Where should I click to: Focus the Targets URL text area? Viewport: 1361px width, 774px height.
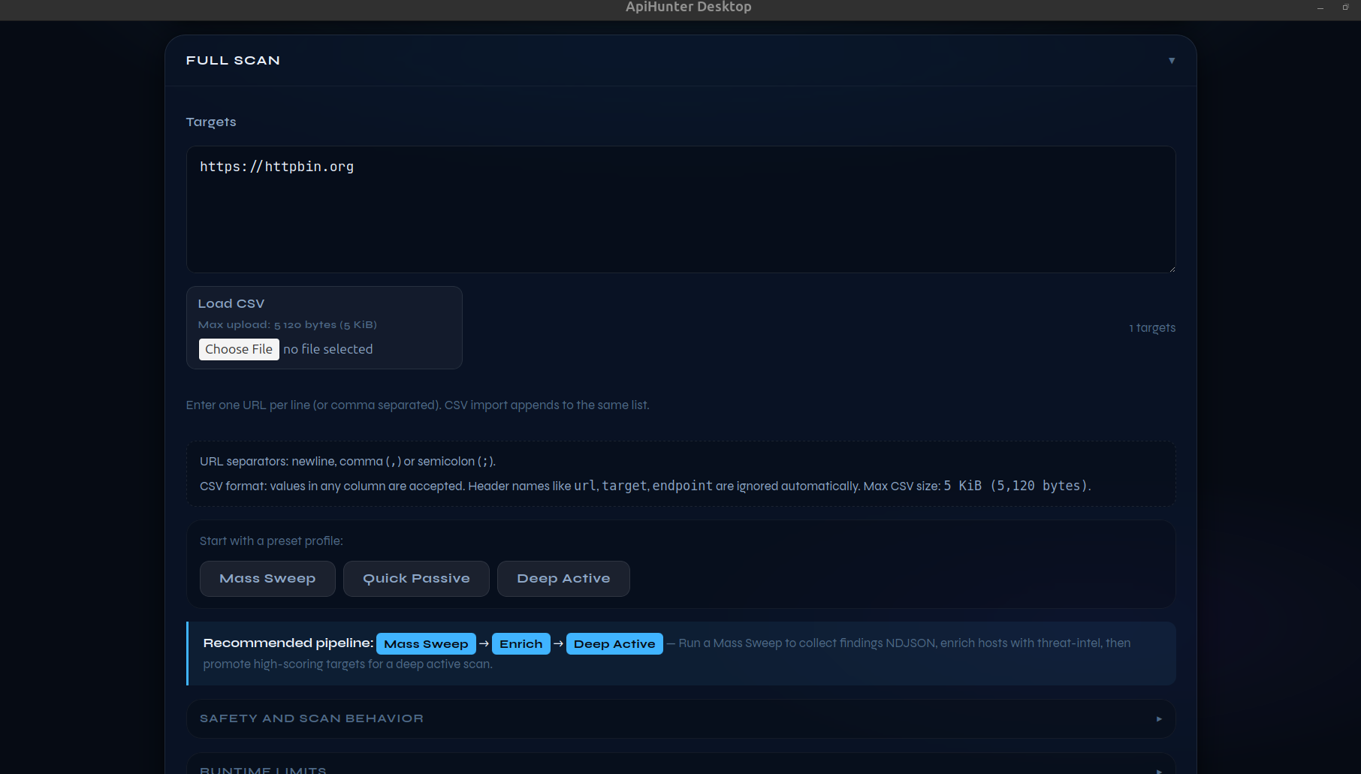[680, 209]
